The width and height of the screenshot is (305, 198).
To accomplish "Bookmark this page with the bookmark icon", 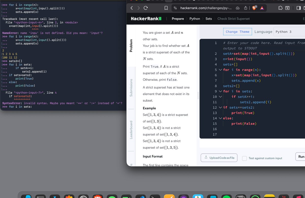I will 166,8.
